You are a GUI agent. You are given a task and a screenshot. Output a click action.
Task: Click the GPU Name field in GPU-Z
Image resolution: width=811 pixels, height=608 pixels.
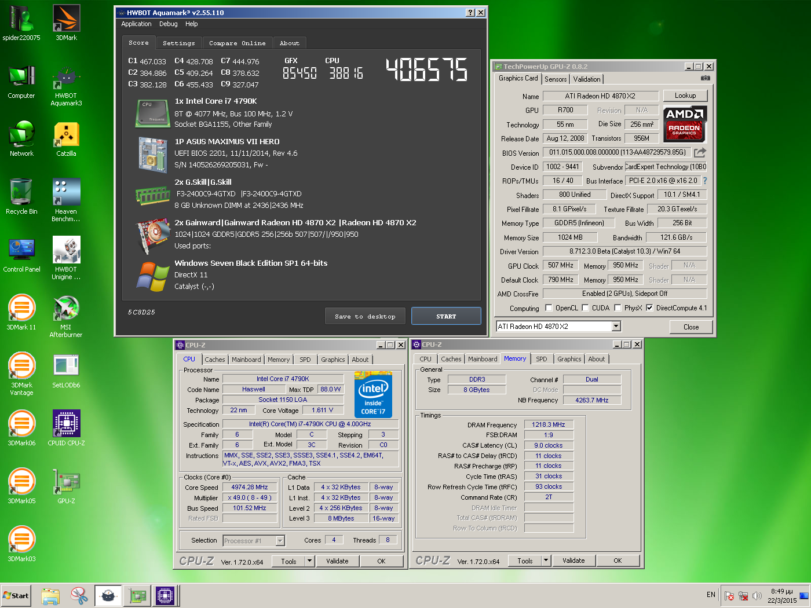(x=600, y=96)
